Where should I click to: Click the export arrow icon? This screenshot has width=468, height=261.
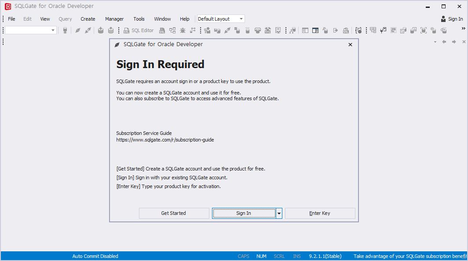click(336, 30)
